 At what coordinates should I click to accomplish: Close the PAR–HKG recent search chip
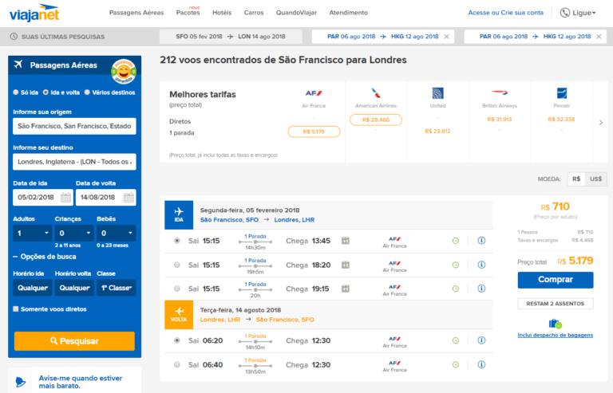(x=446, y=37)
